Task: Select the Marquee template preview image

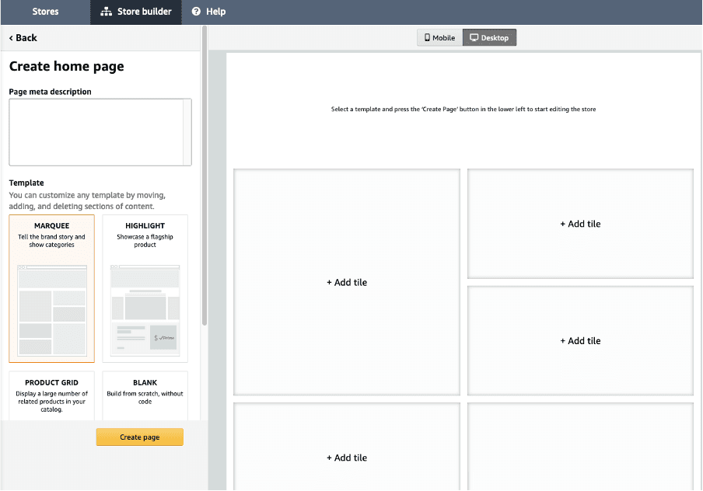Action: coord(52,309)
